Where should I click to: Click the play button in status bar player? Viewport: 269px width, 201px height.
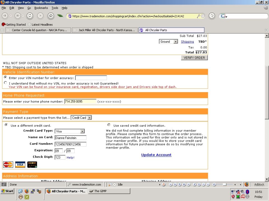[175, 185]
